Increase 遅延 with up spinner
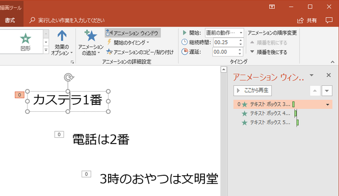The width and height of the screenshot is (339, 196). 240,50
